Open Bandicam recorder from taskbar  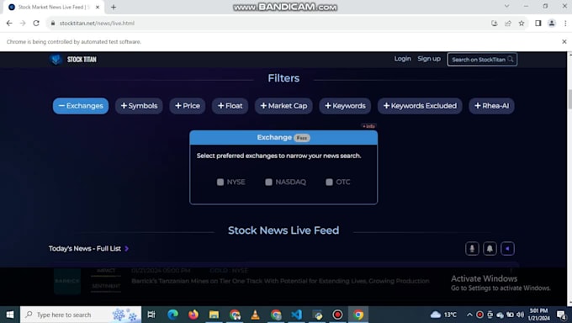click(337, 315)
